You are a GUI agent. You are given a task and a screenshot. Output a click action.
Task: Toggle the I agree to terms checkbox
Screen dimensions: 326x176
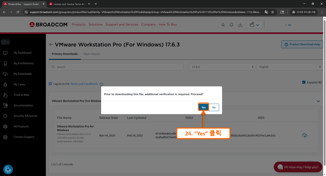(x=50, y=84)
